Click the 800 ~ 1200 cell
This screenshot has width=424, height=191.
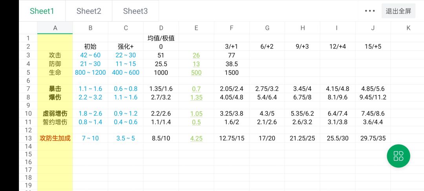[90, 73]
